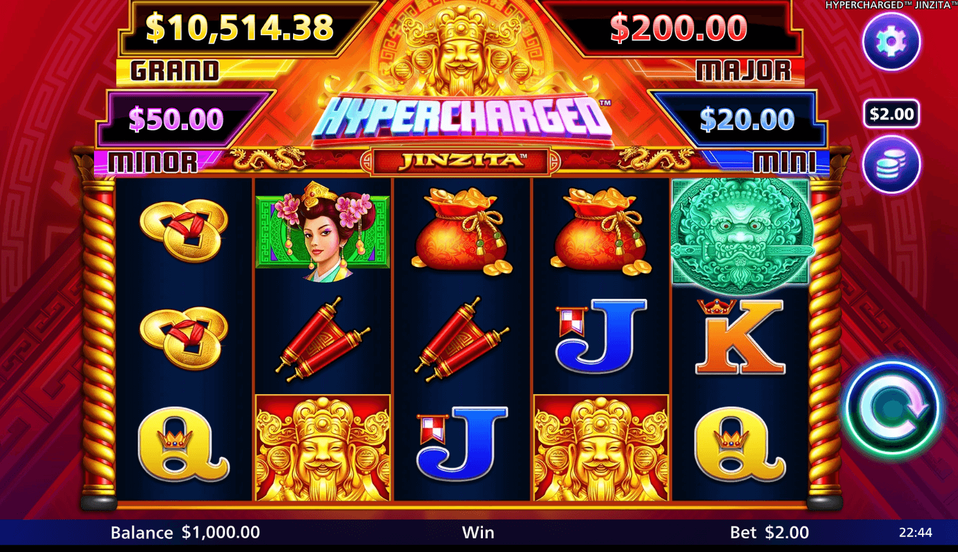This screenshot has height=552, width=958.
Task: Click the coin stack bet icon
Action: pos(891,164)
